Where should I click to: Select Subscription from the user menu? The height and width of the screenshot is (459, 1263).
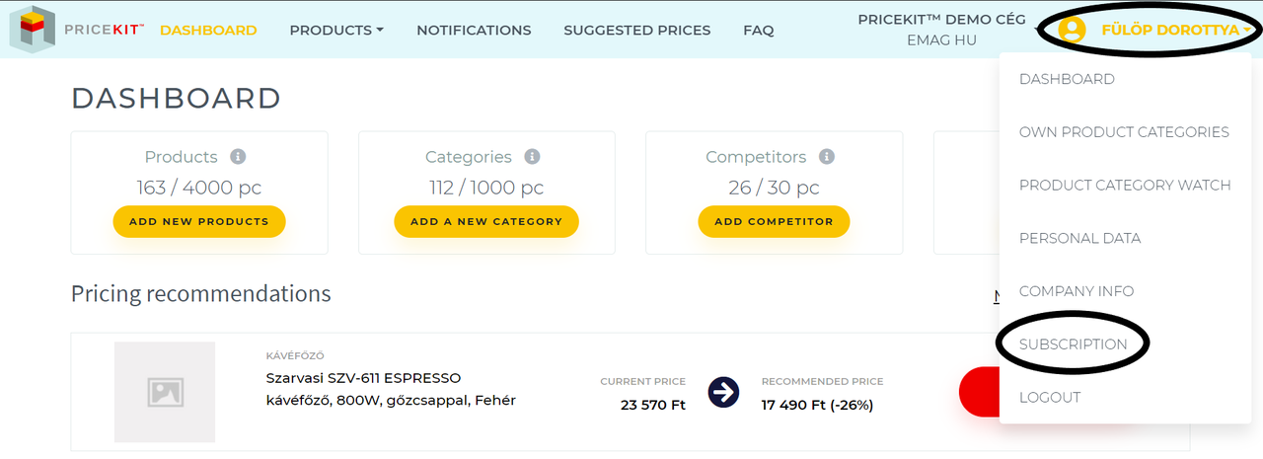click(1073, 344)
